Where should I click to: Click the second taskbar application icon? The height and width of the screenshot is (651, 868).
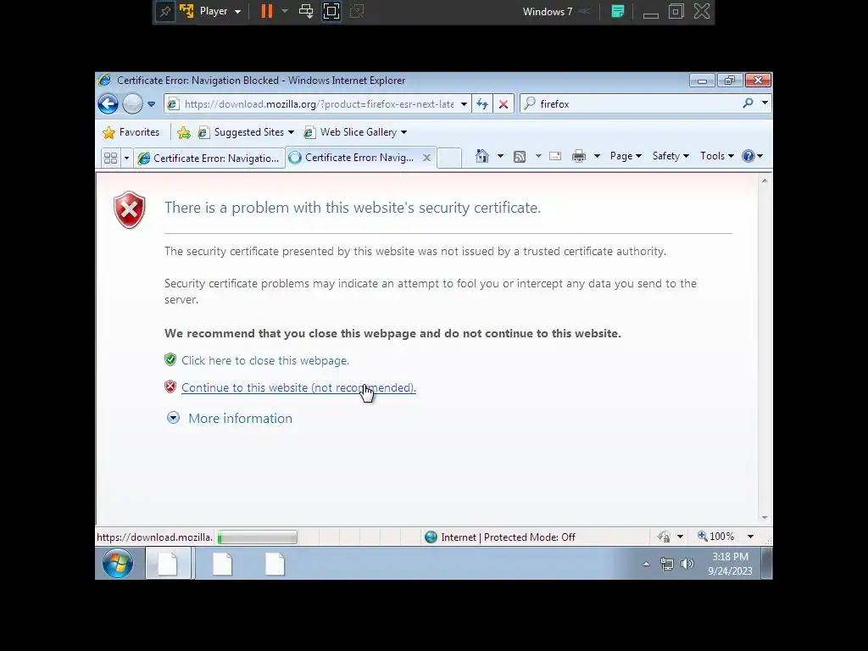(x=223, y=564)
